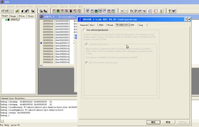The image size is (199, 127).
Task: Select the Files tab in left panel
Action: click(22, 16)
